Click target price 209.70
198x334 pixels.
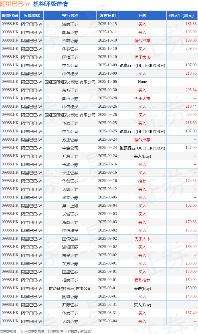coord(191,49)
